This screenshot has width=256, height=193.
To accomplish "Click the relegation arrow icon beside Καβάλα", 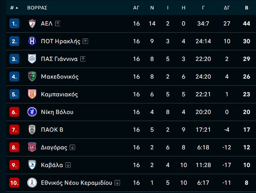I will 68,165.
